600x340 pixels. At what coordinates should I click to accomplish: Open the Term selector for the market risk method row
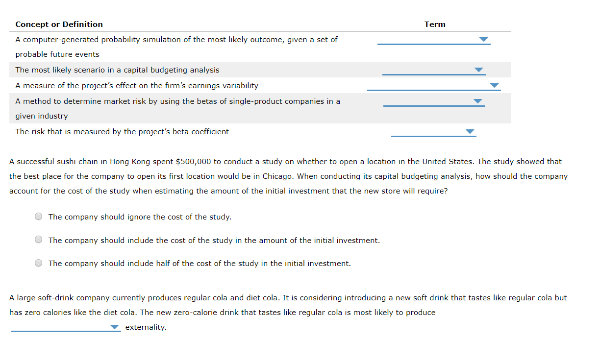point(434,102)
